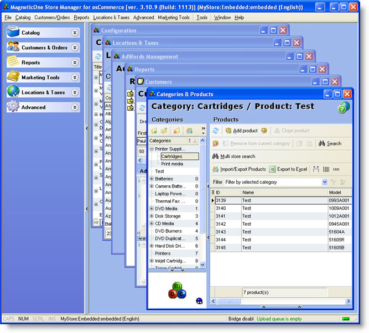Click the Name column header in products
The width and height of the screenshot is (369, 333).
coord(284,192)
